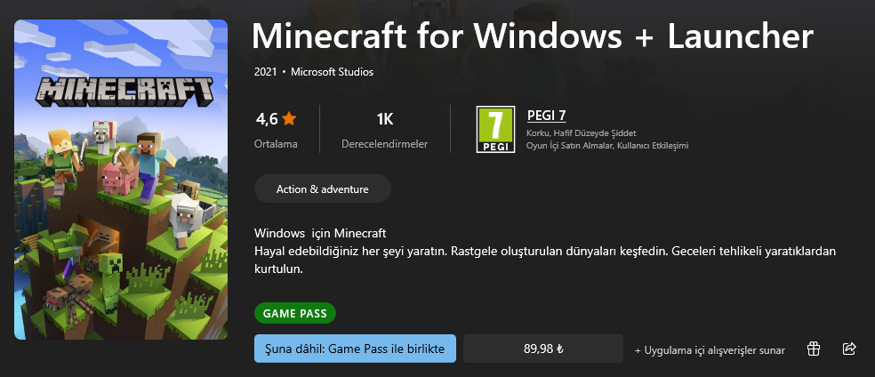This screenshot has width=875, height=377.
Task: Click the orange rating star icon
Action: point(289,118)
